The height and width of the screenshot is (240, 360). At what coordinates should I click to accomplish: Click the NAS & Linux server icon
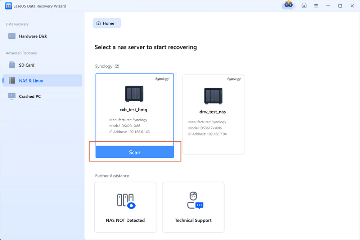coord(12,81)
